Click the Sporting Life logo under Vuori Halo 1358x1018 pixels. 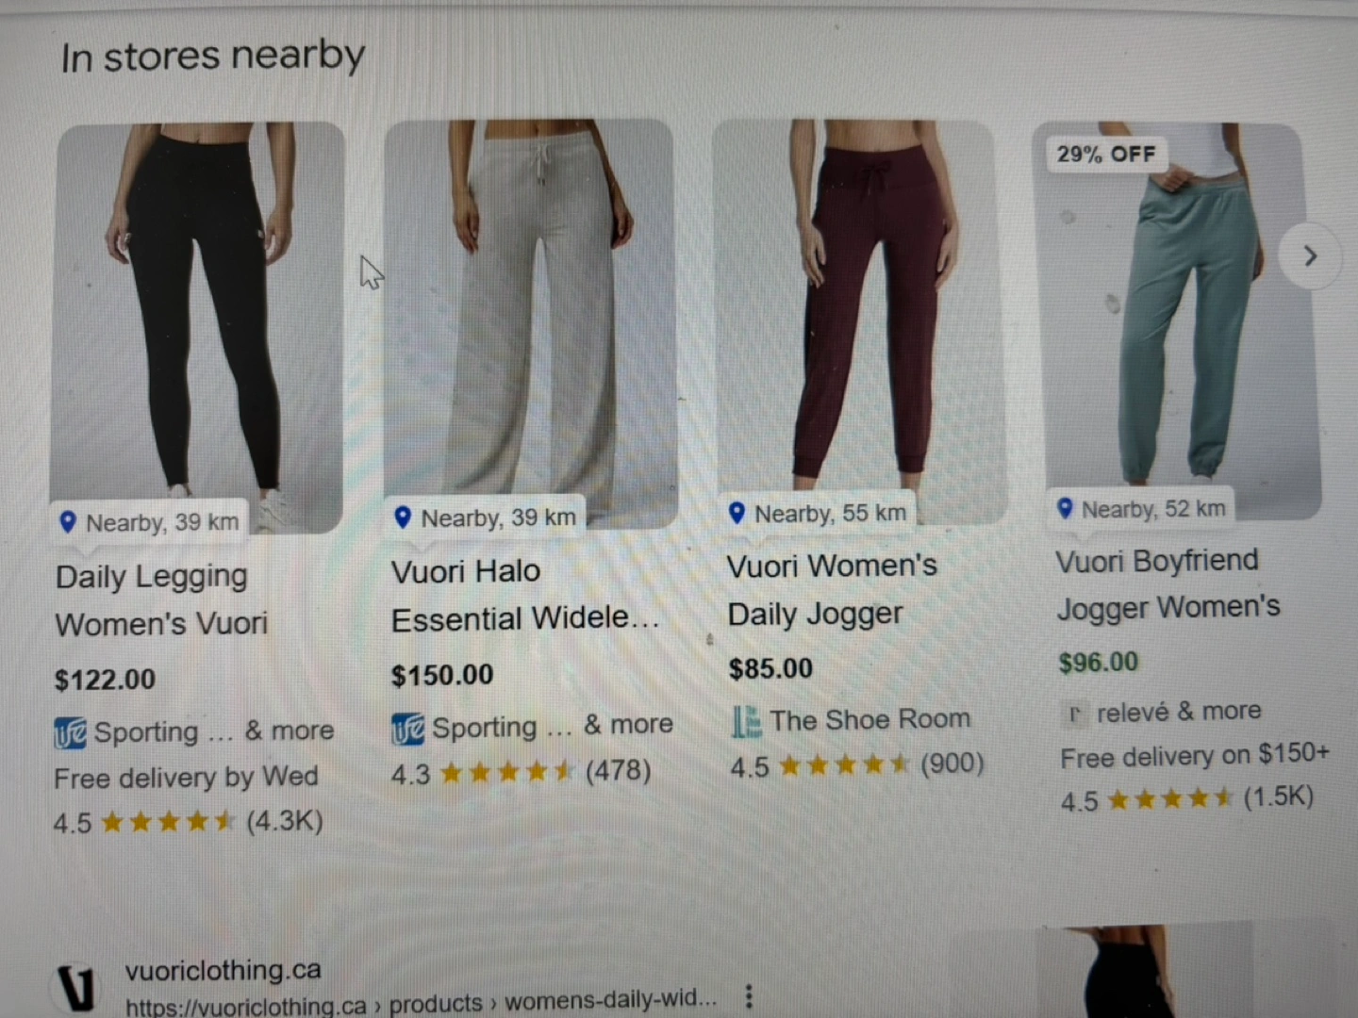coord(407,729)
